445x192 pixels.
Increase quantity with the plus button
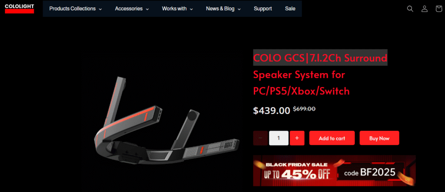click(297, 138)
